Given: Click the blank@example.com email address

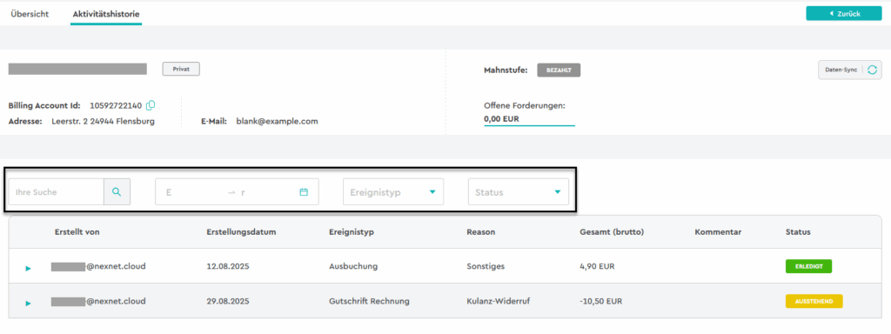Looking at the screenshot, I should coord(278,121).
